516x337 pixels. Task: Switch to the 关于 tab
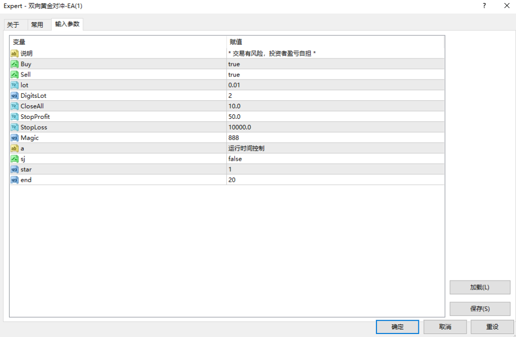pyautogui.click(x=13, y=25)
